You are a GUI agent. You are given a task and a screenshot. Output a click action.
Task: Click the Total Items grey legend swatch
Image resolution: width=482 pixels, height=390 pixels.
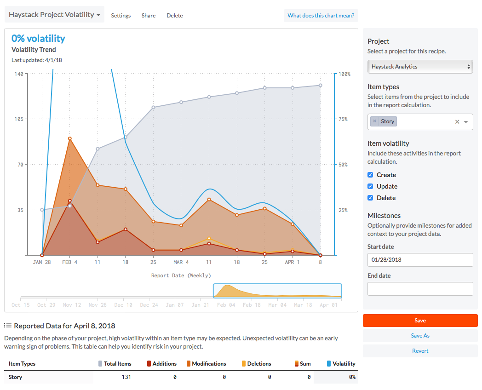[x=100, y=364]
